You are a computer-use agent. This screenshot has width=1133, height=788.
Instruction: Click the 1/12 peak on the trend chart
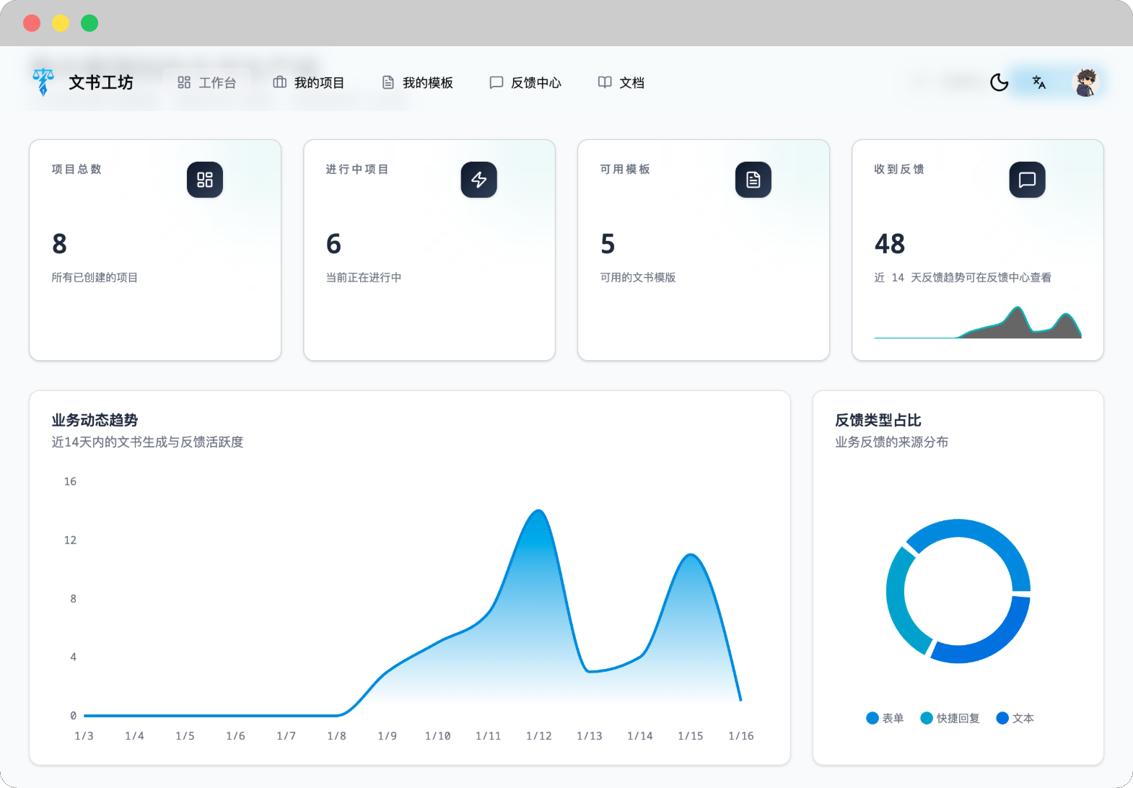point(538,512)
